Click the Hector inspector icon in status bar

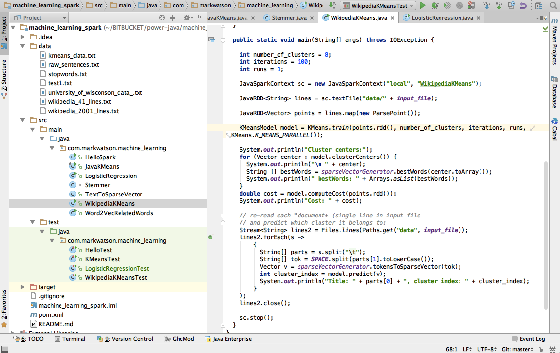[553, 349]
